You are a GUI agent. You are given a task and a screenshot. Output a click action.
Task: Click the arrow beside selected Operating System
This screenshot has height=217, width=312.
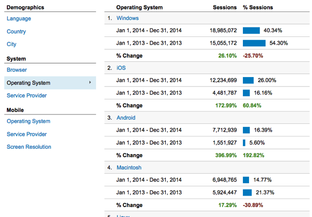(90, 82)
